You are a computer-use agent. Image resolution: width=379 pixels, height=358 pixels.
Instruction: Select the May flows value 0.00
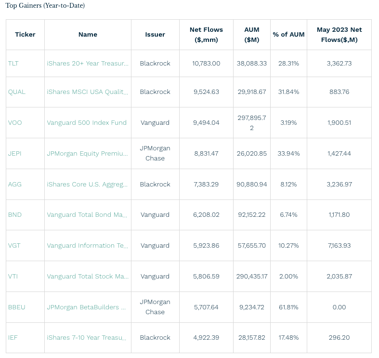click(x=339, y=307)
